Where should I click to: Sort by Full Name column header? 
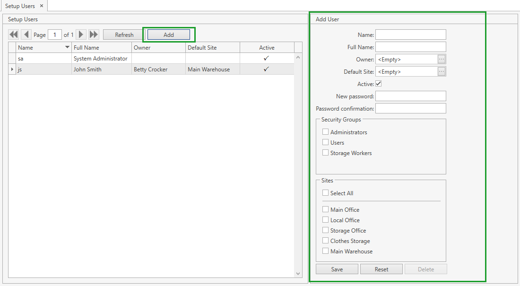click(x=101, y=47)
